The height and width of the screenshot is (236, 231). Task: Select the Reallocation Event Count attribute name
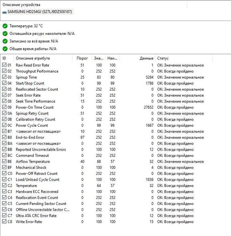tap(37, 198)
